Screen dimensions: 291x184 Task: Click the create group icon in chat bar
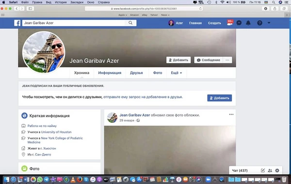(270, 170)
